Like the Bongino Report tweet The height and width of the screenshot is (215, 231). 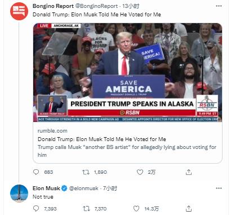click(140, 172)
